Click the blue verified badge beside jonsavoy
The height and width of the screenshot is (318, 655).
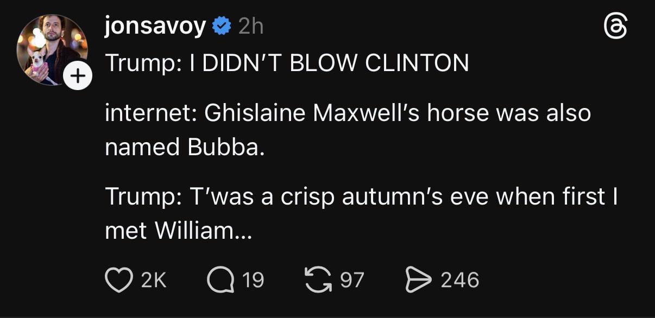click(221, 27)
